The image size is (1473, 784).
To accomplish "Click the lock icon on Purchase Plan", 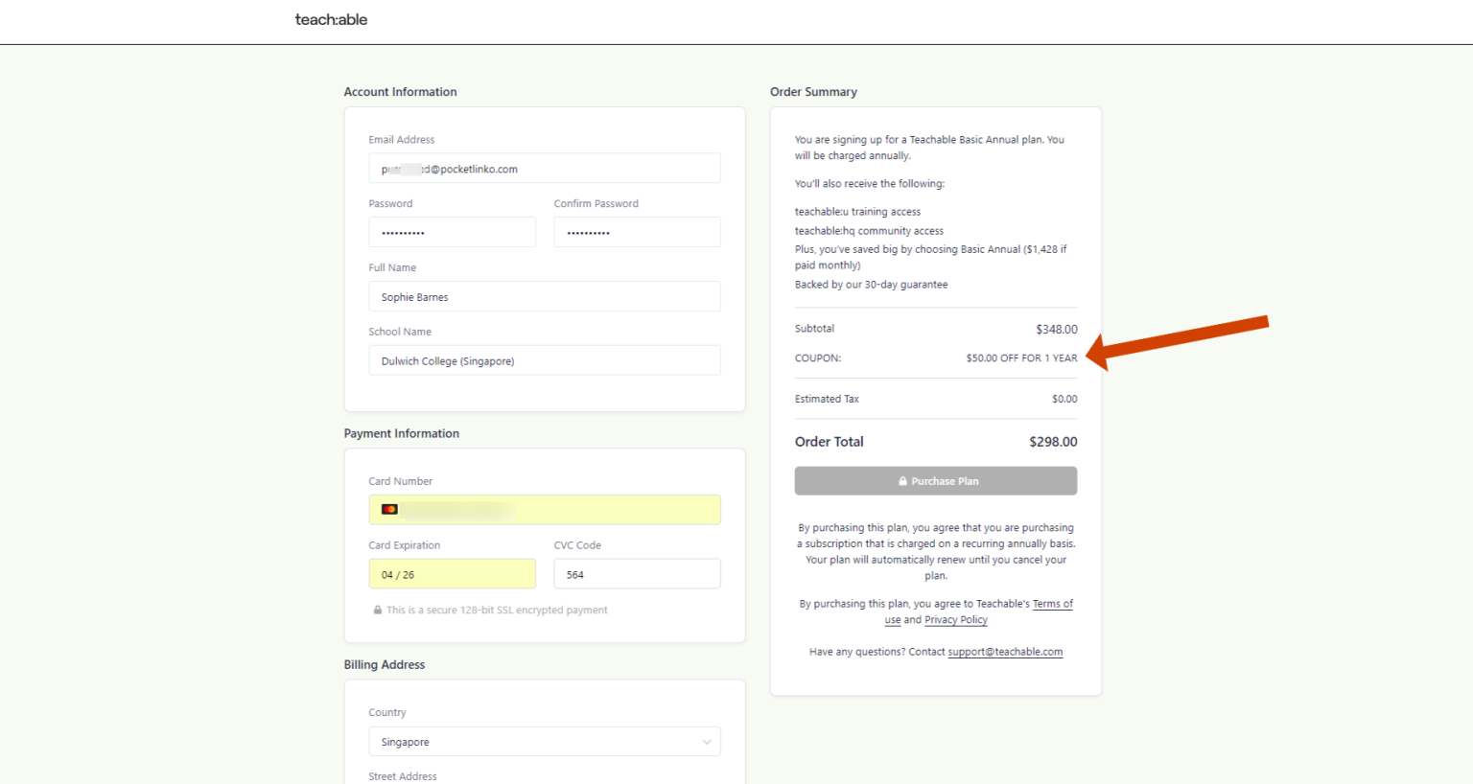I will (902, 481).
